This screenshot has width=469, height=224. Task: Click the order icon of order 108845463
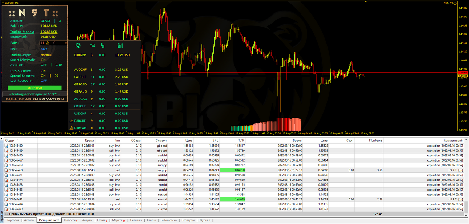6,165
